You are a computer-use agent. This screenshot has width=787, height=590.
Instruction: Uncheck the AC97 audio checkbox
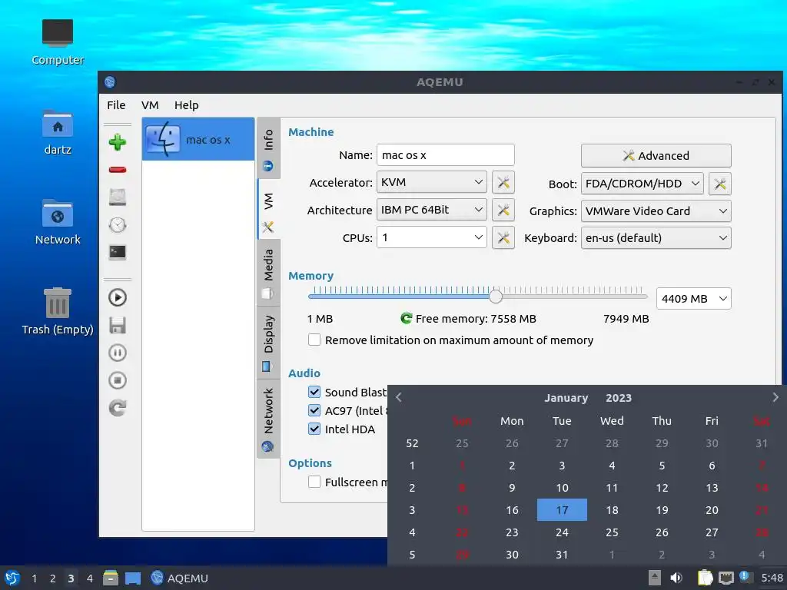pos(314,410)
